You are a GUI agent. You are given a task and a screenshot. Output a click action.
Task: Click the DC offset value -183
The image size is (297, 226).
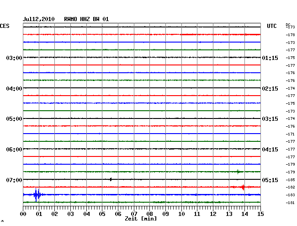290,195
